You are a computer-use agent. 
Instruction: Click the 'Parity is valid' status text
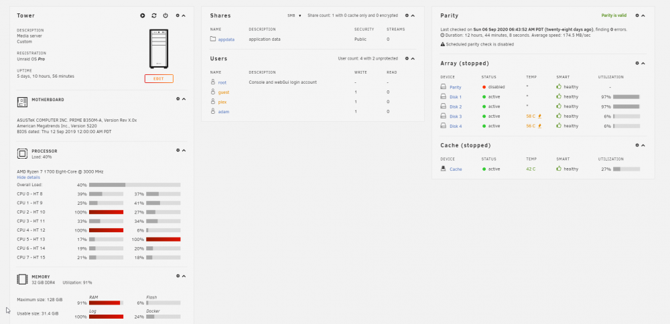(x=614, y=15)
